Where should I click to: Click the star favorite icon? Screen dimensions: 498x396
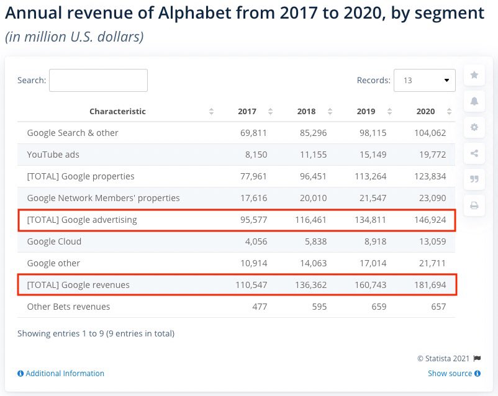[x=474, y=75]
